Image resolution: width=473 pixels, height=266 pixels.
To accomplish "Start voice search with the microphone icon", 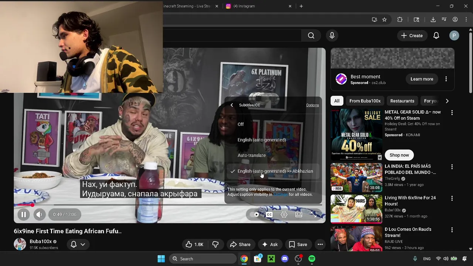I will pyautogui.click(x=332, y=35).
